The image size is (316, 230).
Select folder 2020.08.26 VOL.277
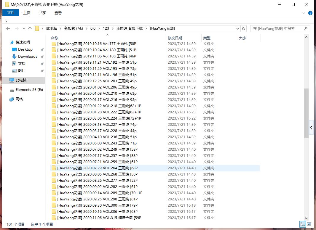coord(98,181)
